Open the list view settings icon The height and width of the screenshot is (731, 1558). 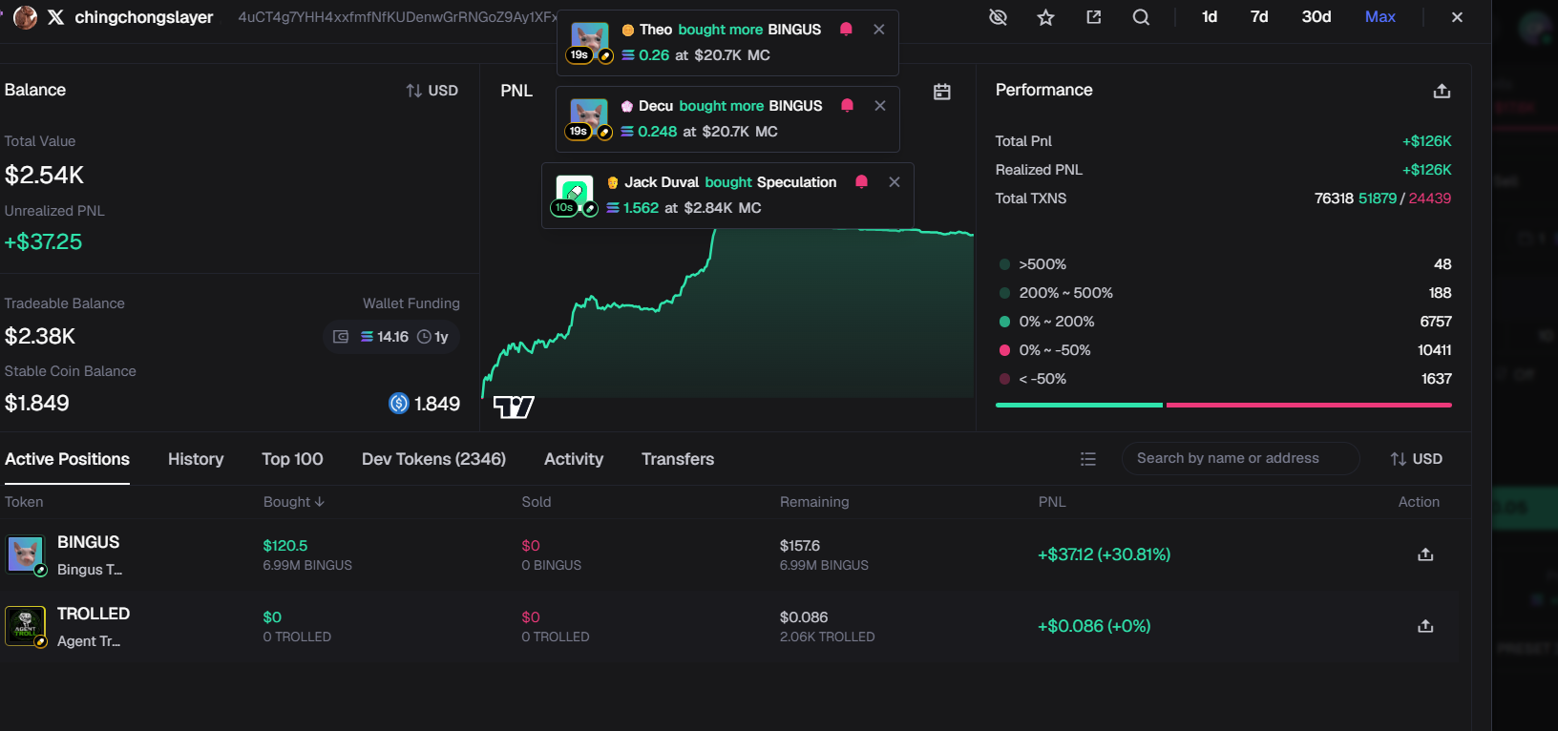point(1087,459)
